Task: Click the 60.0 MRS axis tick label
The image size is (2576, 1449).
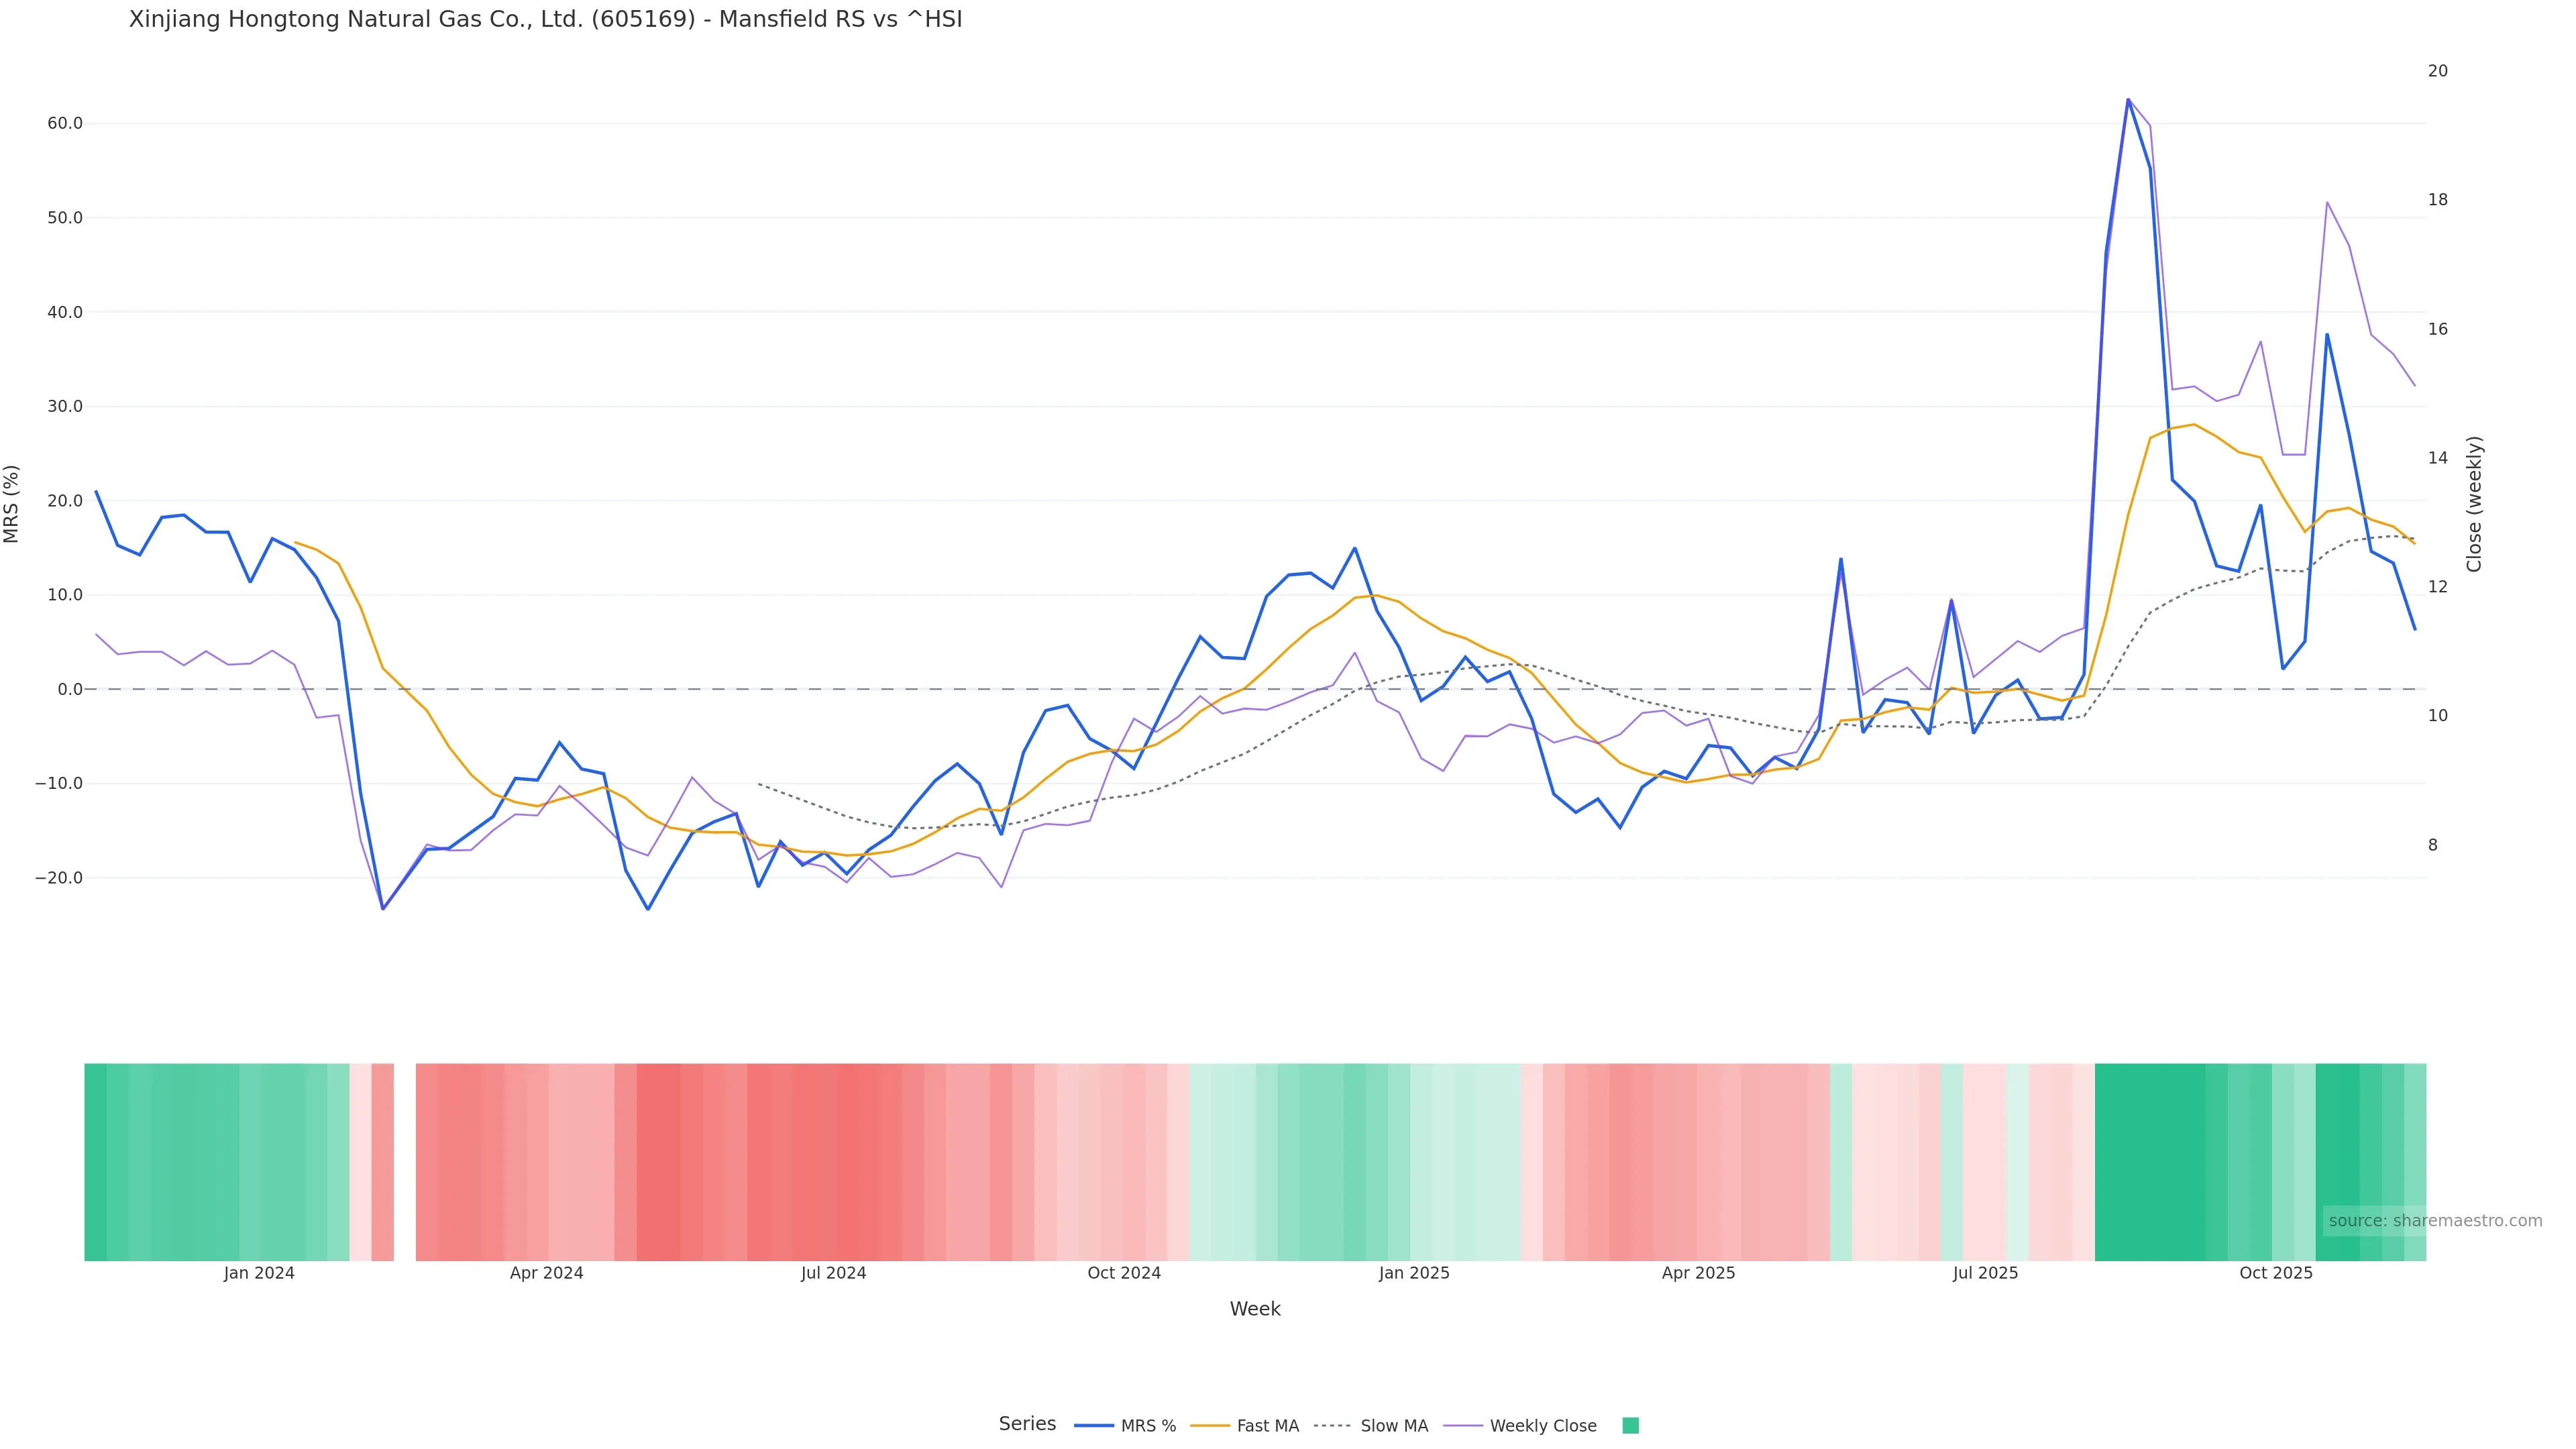Action: click(65, 124)
